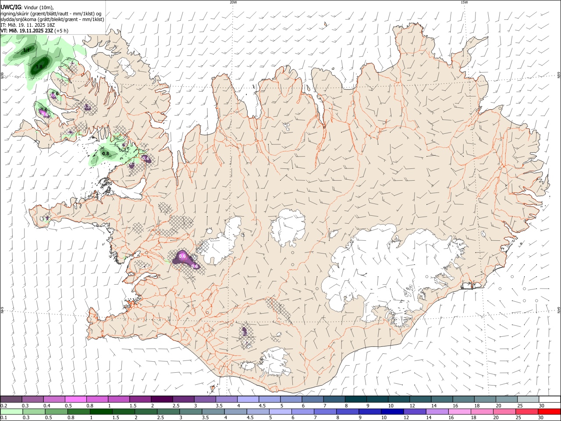The width and height of the screenshot is (561, 421).
Task: Select the lavender 4 swatch in snow scale
Action: 248,399
